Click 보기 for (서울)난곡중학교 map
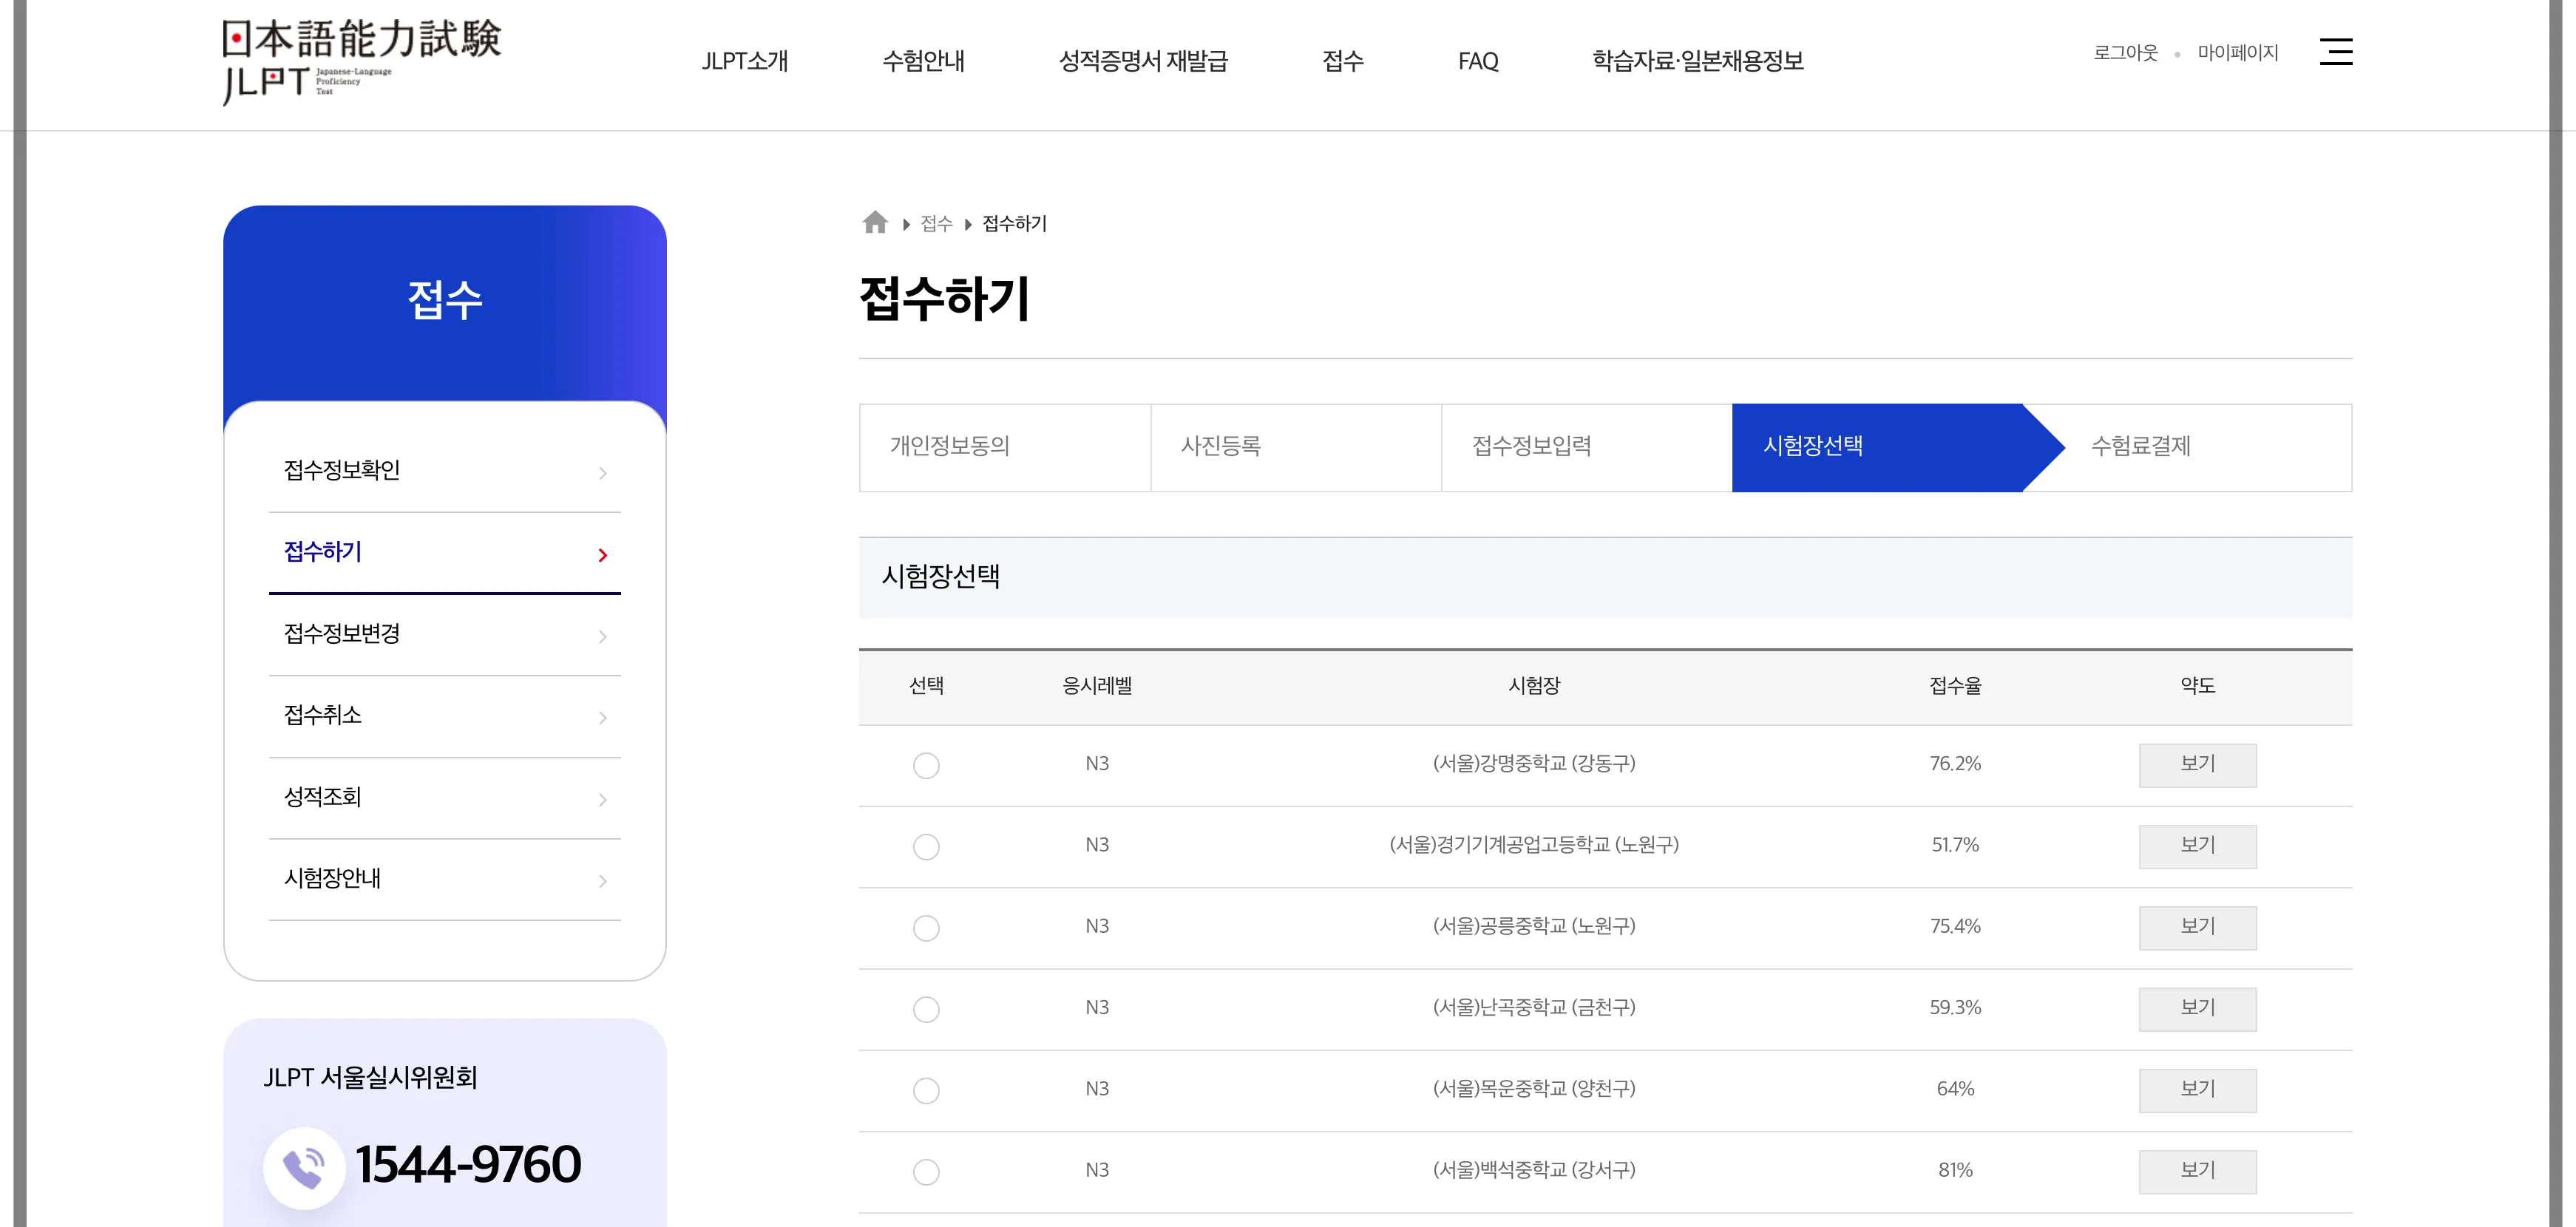 tap(2197, 1009)
